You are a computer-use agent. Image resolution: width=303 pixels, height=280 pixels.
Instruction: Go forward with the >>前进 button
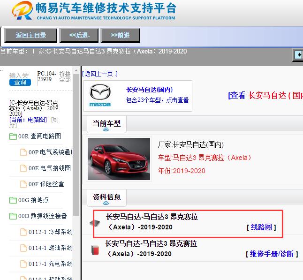(x=120, y=36)
